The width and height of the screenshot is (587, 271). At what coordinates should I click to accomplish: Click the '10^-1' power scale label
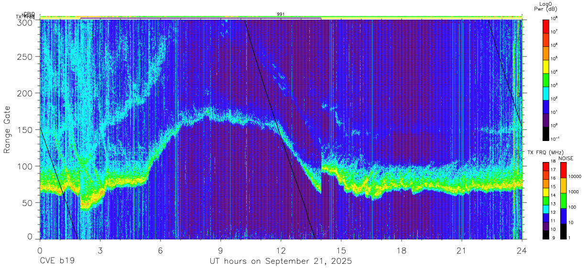click(556, 139)
